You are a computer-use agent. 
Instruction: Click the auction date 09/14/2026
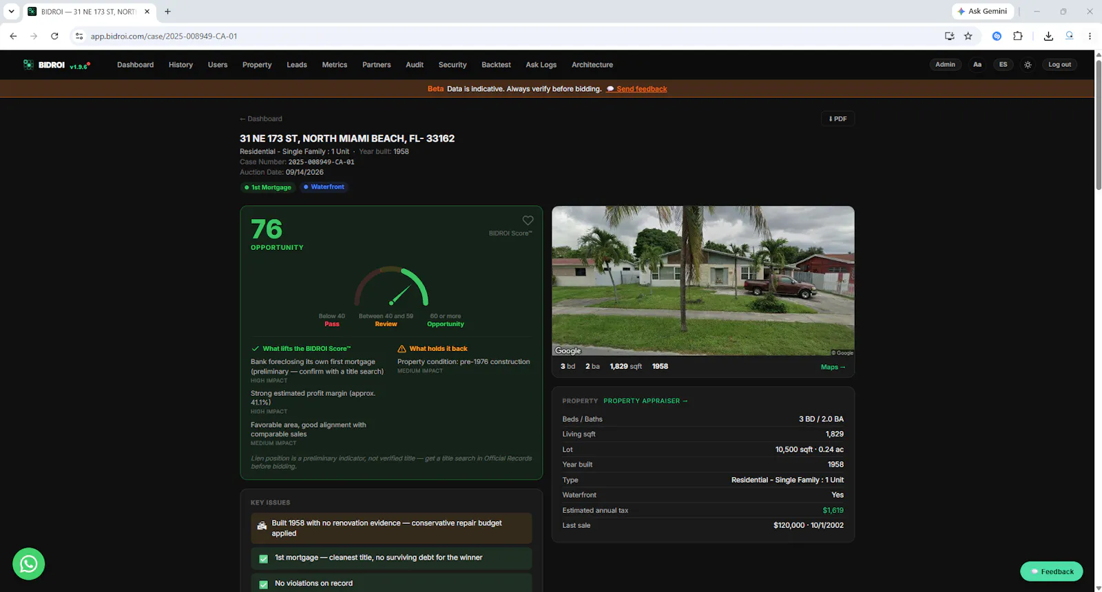[x=304, y=172]
